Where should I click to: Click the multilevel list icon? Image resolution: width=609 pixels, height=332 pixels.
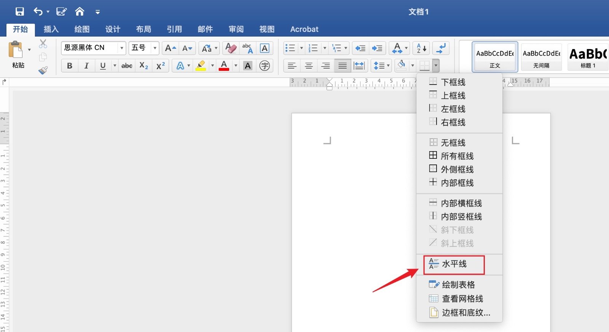pos(336,48)
